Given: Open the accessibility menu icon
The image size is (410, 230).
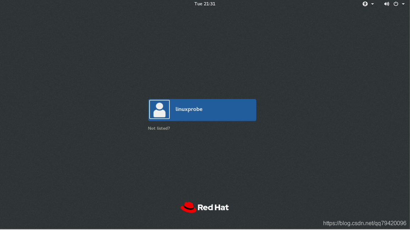Looking at the screenshot, I should [x=365, y=4].
